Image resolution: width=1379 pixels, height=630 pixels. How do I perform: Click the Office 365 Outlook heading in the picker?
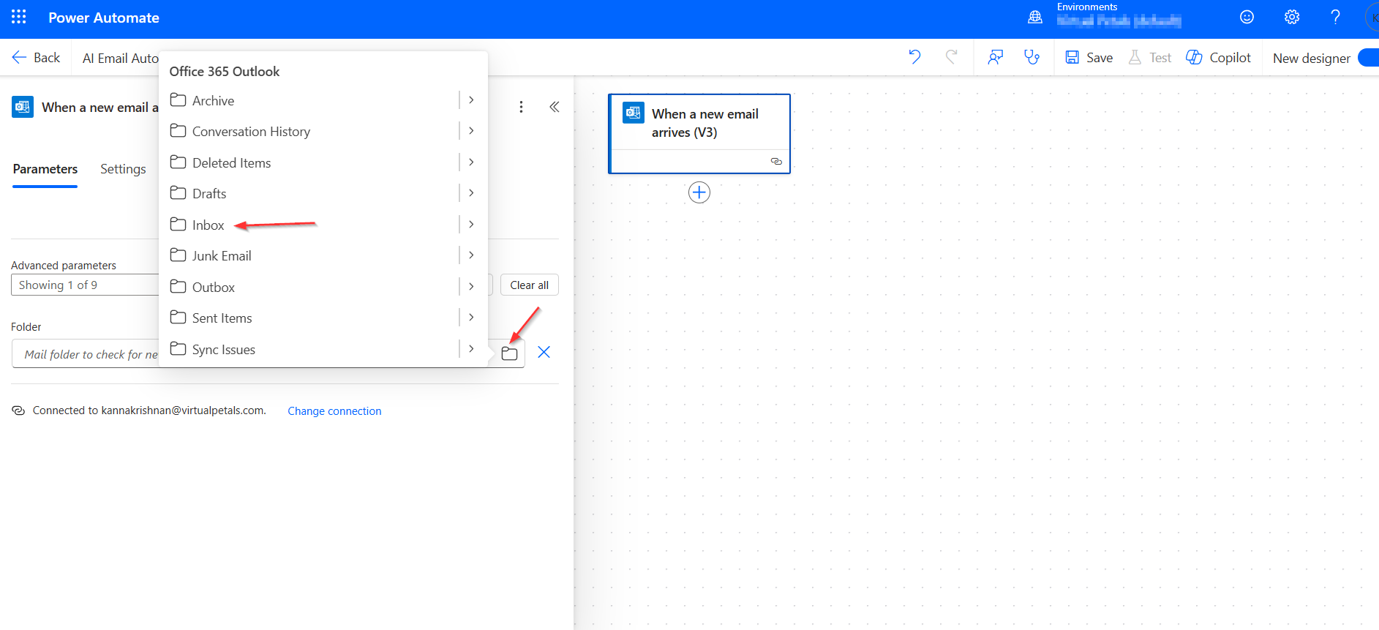coord(225,71)
